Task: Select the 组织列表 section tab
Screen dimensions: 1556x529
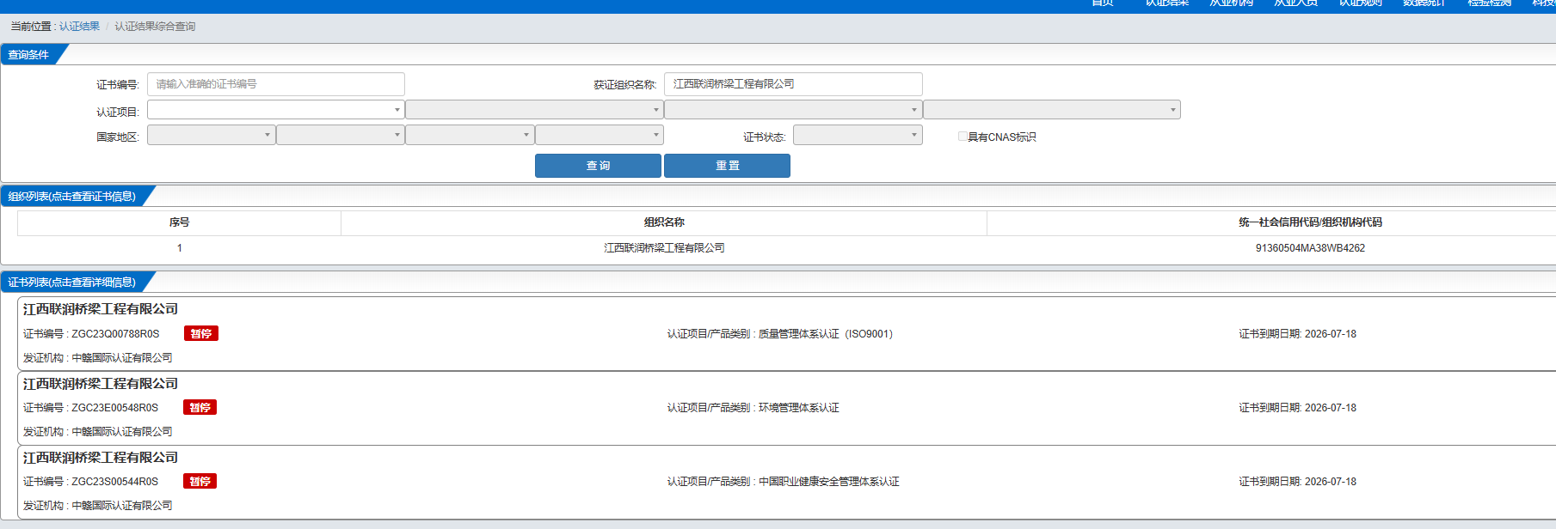Action: (71, 197)
